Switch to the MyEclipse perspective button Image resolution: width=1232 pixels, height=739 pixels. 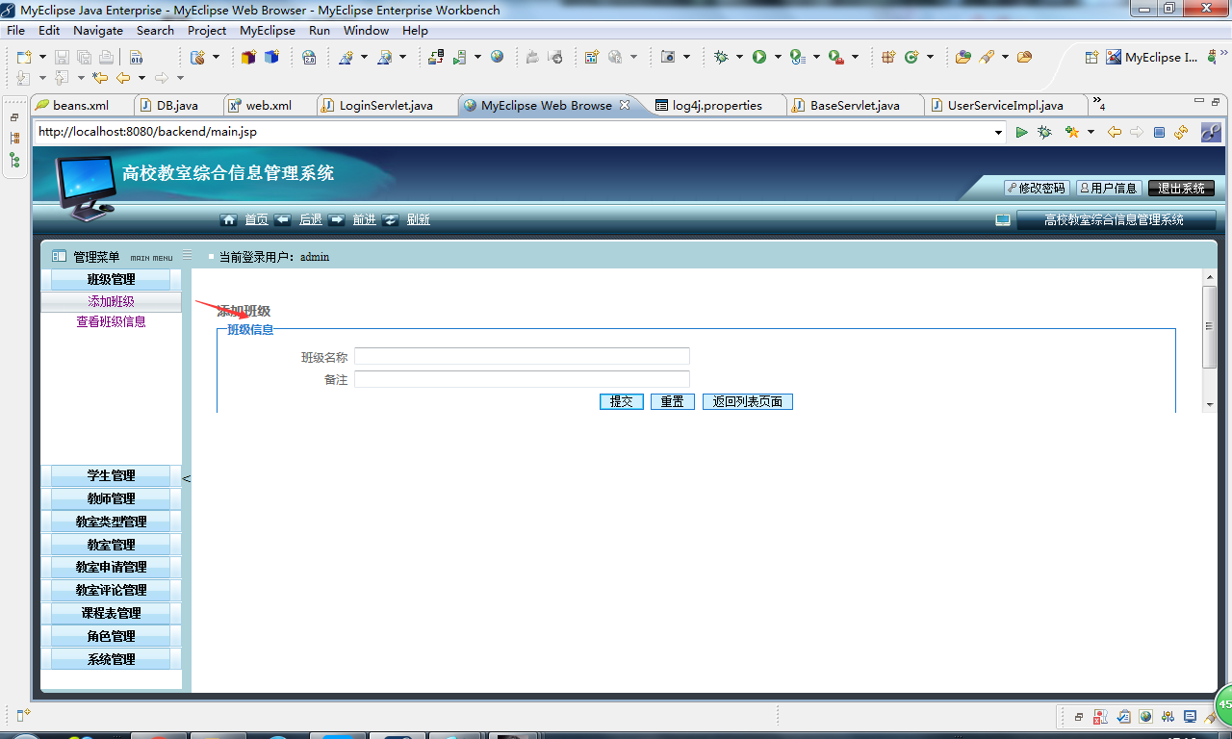click(x=1152, y=58)
